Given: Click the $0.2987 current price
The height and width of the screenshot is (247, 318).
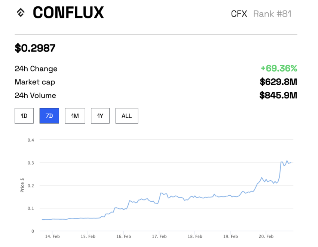Looking at the screenshot, I should point(35,48).
